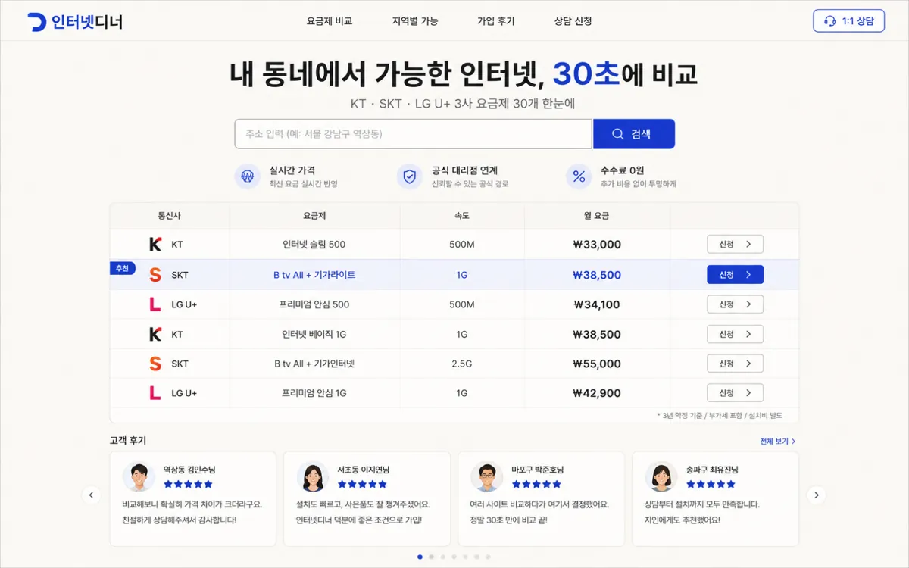Apply for 프리미엄 안심 1G plan
The image size is (909, 568).
[x=735, y=393]
